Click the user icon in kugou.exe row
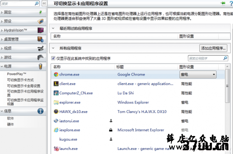The image size is (233, 154). (111, 139)
